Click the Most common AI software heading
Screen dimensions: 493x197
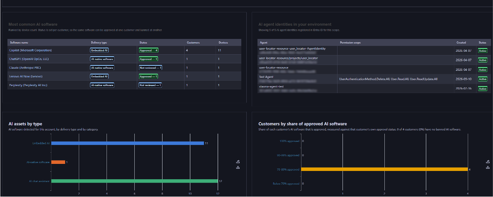click(x=33, y=24)
